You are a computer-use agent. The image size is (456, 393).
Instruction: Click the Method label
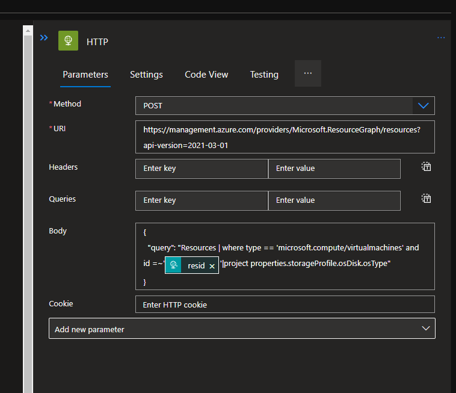coord(67,104)
